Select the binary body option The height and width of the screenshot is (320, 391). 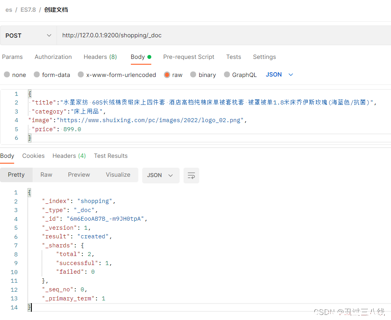(x=193, y=75)
